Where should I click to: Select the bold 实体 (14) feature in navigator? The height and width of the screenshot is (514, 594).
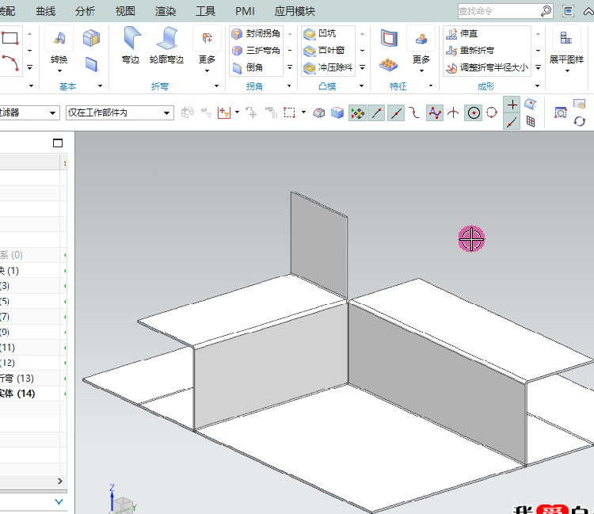(x=17, y=394)
